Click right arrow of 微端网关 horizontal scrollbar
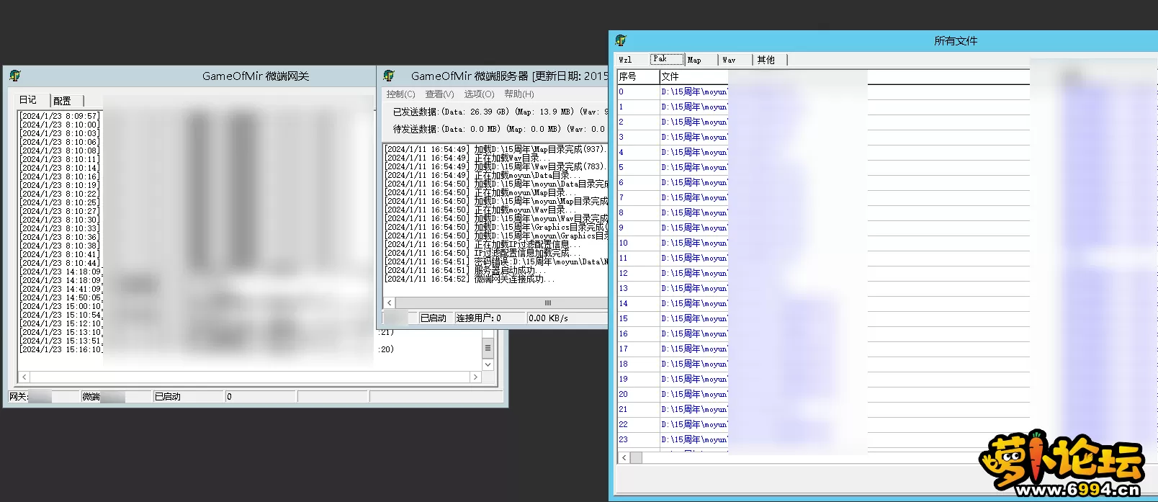The image size is (1158, 502). pyautogui.click(x=475, y=377)
